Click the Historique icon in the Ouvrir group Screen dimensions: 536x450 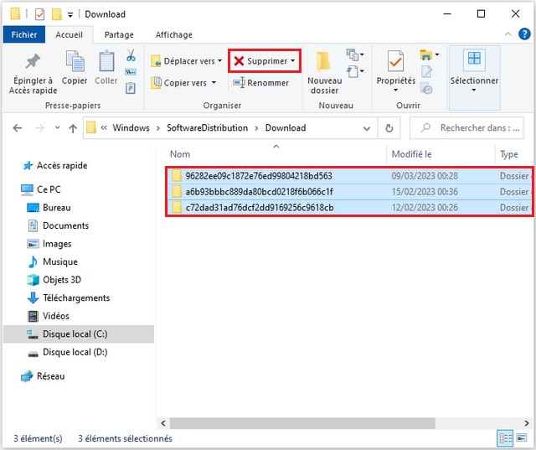426,88
